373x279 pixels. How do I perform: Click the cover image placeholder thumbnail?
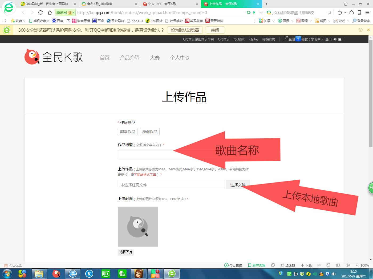pyautogui.click(x=138, y=227)
